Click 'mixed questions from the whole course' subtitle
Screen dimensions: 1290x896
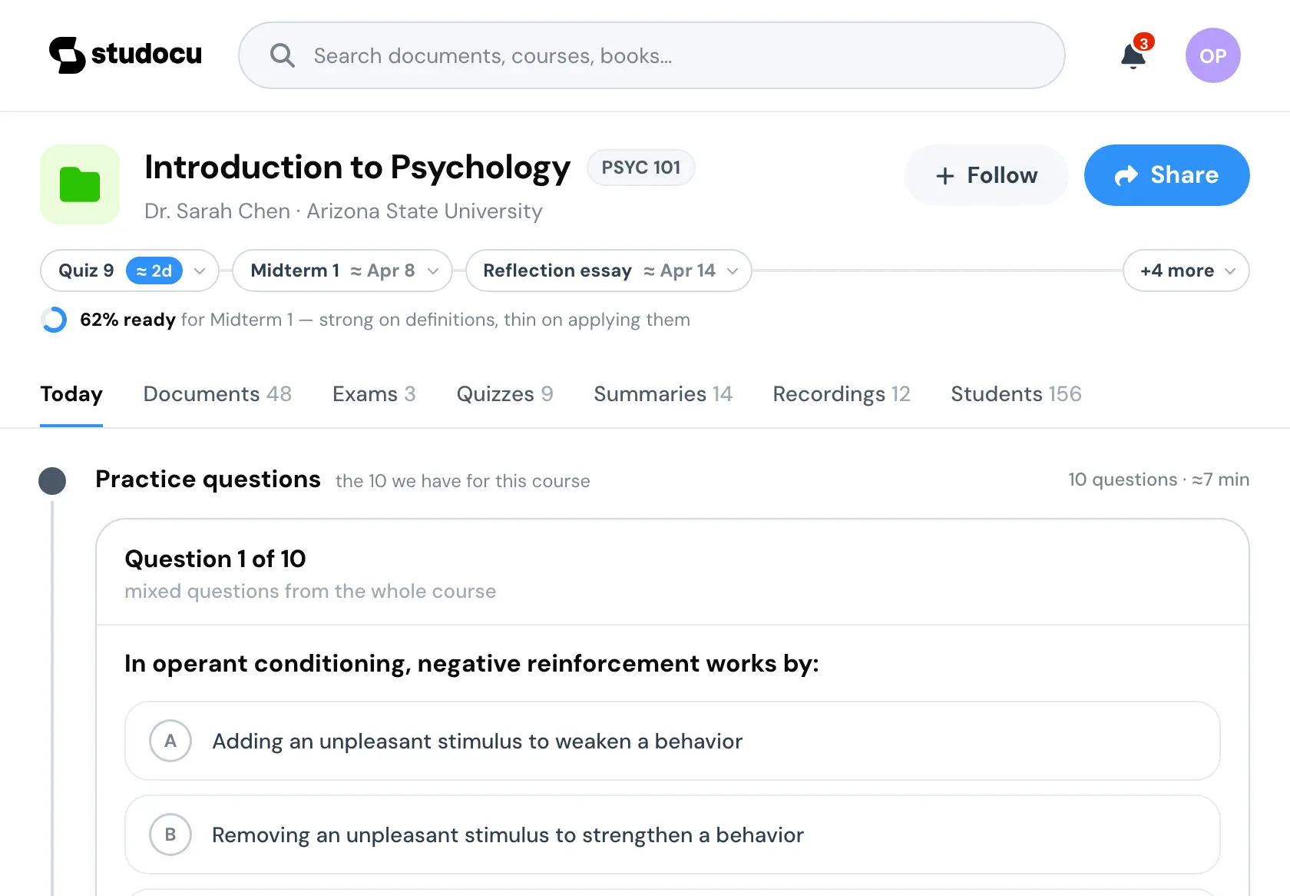310,591
